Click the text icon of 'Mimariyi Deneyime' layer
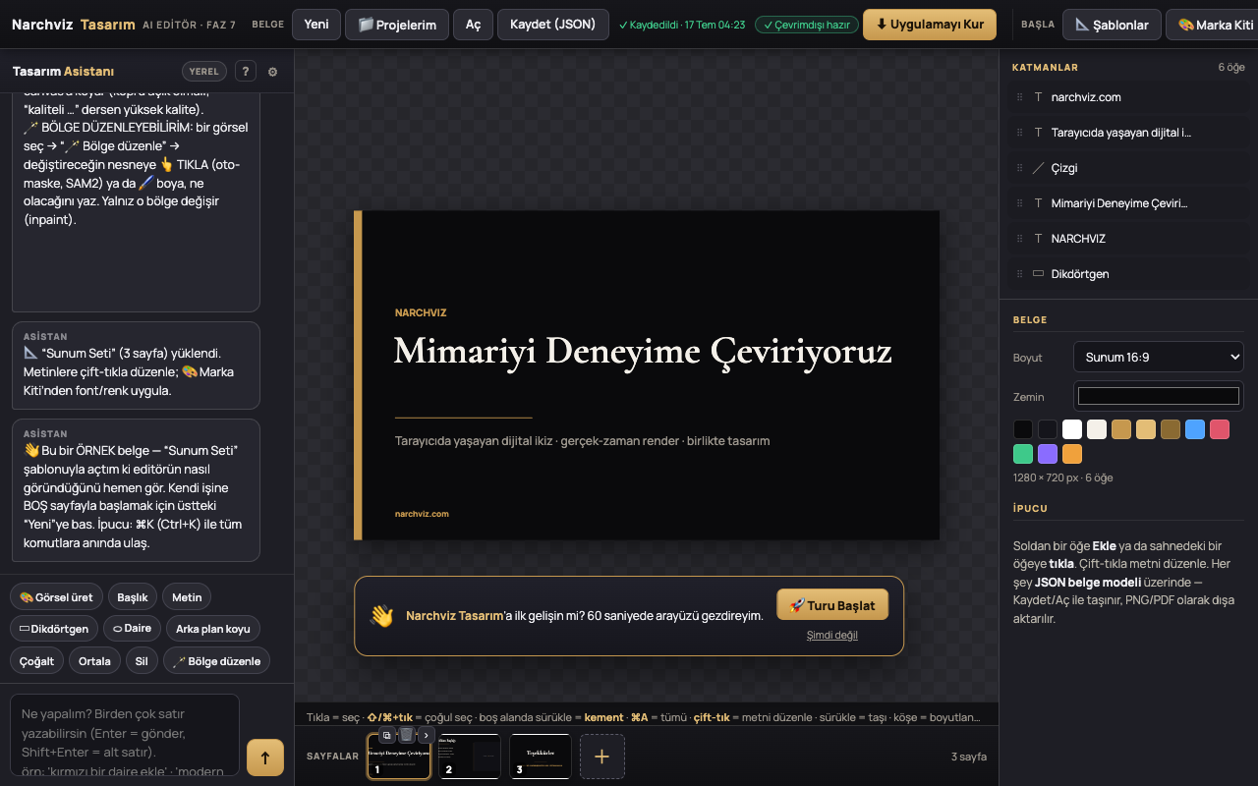The height and width of the screenshot is (786, 1258). pyautogui.click(x=1039, y=203)
